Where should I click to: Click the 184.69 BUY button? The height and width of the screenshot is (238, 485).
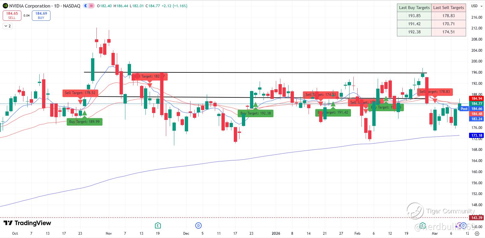[41, 15]
